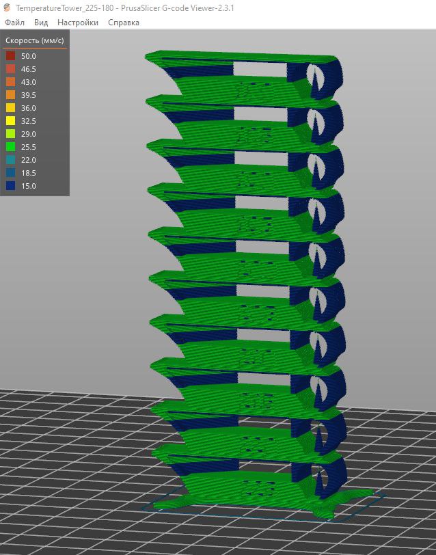Click the Скорость (мм/с) legend heading
The width and height of the screenshot is (436, 555).
click(x=35, y=40)
